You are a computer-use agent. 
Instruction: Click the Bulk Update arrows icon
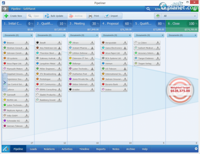[x=47, y=16]
